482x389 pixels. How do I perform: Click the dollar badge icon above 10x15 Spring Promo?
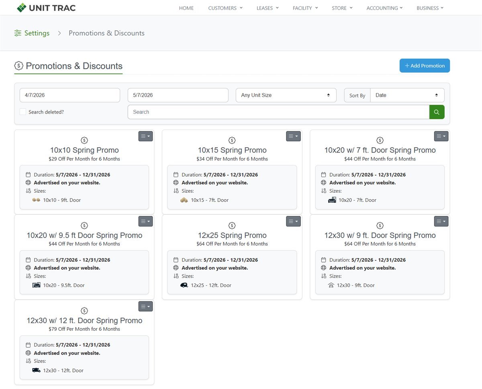tap(232, 140)
